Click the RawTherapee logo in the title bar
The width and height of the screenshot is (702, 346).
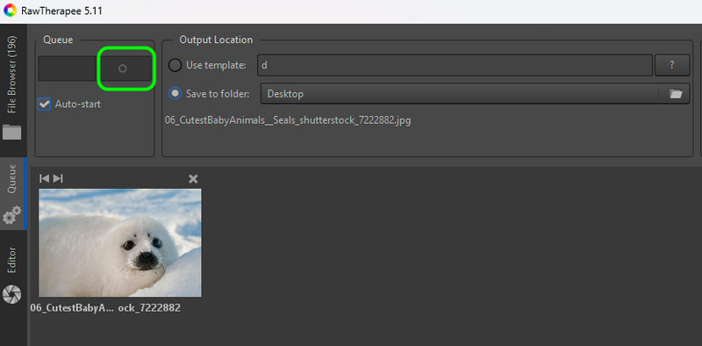pyautogui.click(x=10, y=11)
